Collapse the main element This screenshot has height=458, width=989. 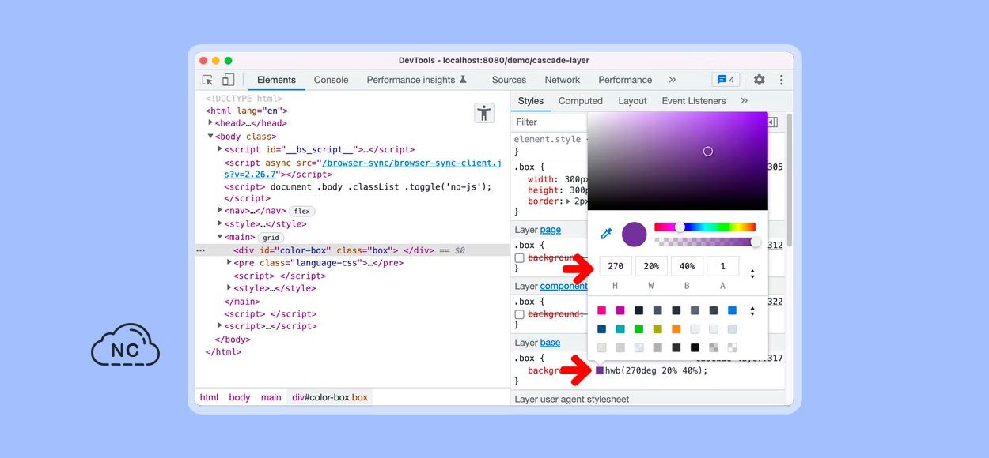(220, 236)
